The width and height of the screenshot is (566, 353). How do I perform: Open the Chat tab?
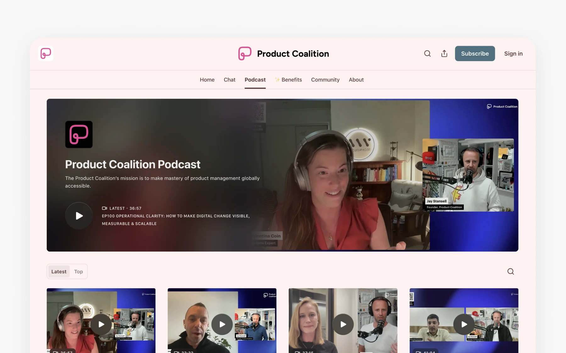click(230, 80)
